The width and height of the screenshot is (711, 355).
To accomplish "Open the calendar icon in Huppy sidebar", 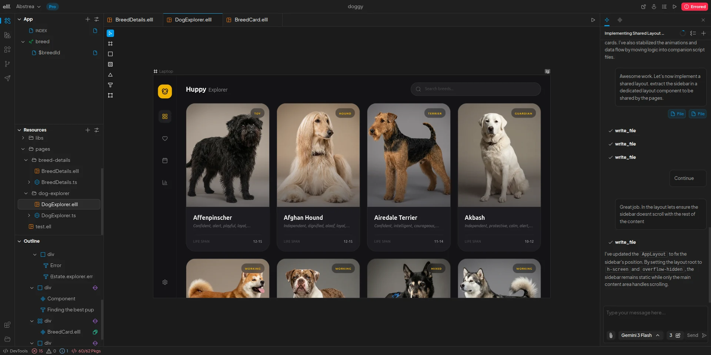I will [x=165, y=160].
